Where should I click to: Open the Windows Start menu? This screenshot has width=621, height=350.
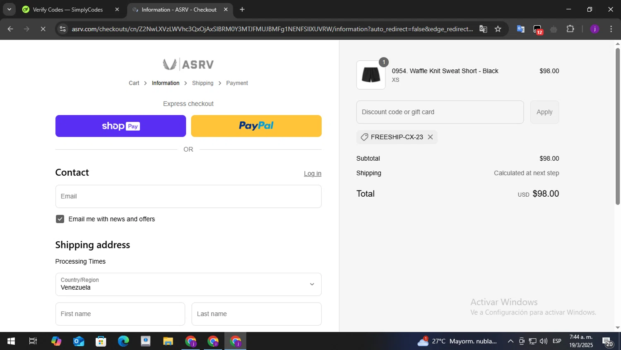click(11, 341)
